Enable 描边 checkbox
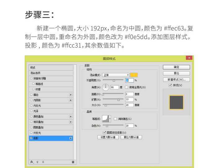The height and width of the screenshot is (168, 214). coord(31,94)
